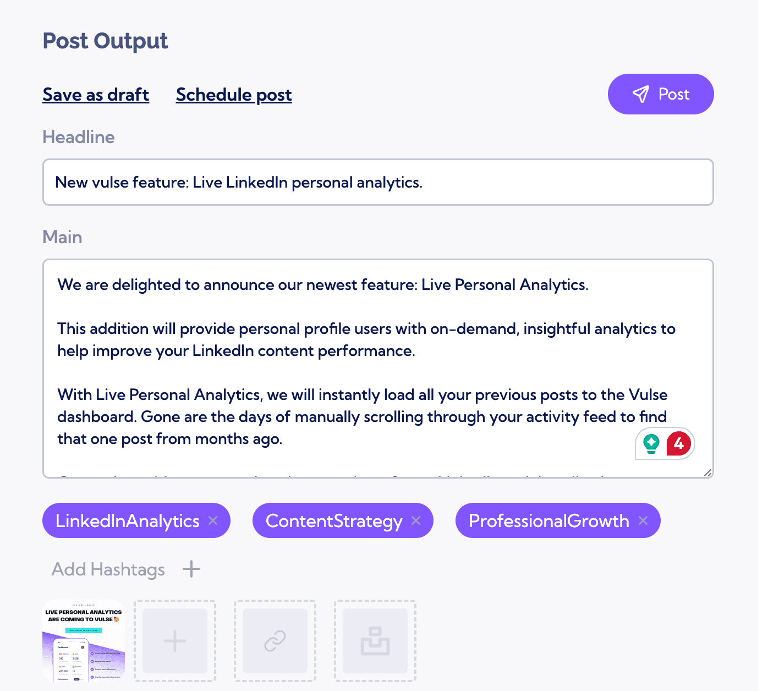The image size is (779, 691).
Task: Remove the LinkedInAnalytics hashtag
Action: [x=213, y=520]
